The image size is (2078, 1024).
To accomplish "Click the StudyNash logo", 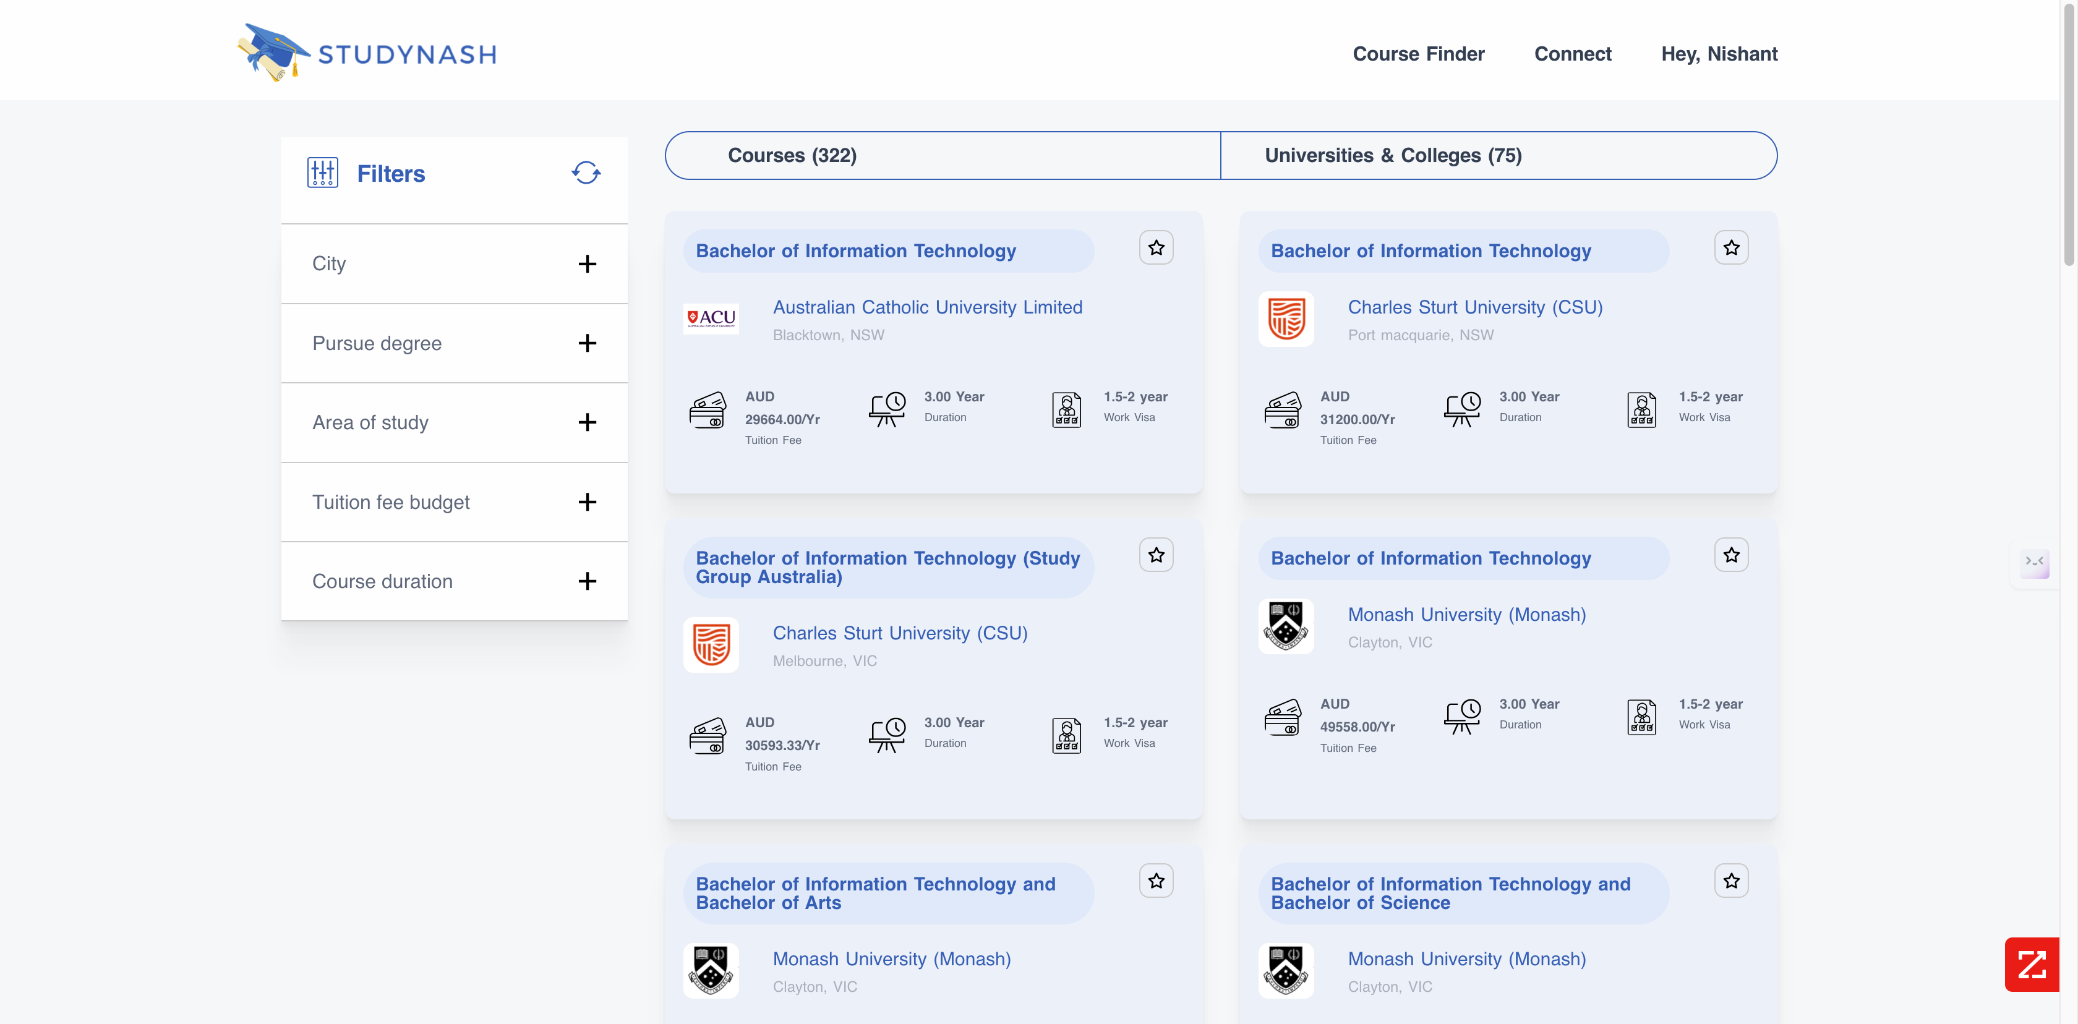I will [x=367, y=53].
